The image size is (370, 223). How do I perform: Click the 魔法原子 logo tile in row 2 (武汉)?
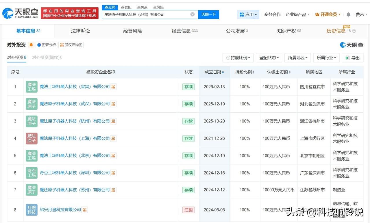click(32, 104)
